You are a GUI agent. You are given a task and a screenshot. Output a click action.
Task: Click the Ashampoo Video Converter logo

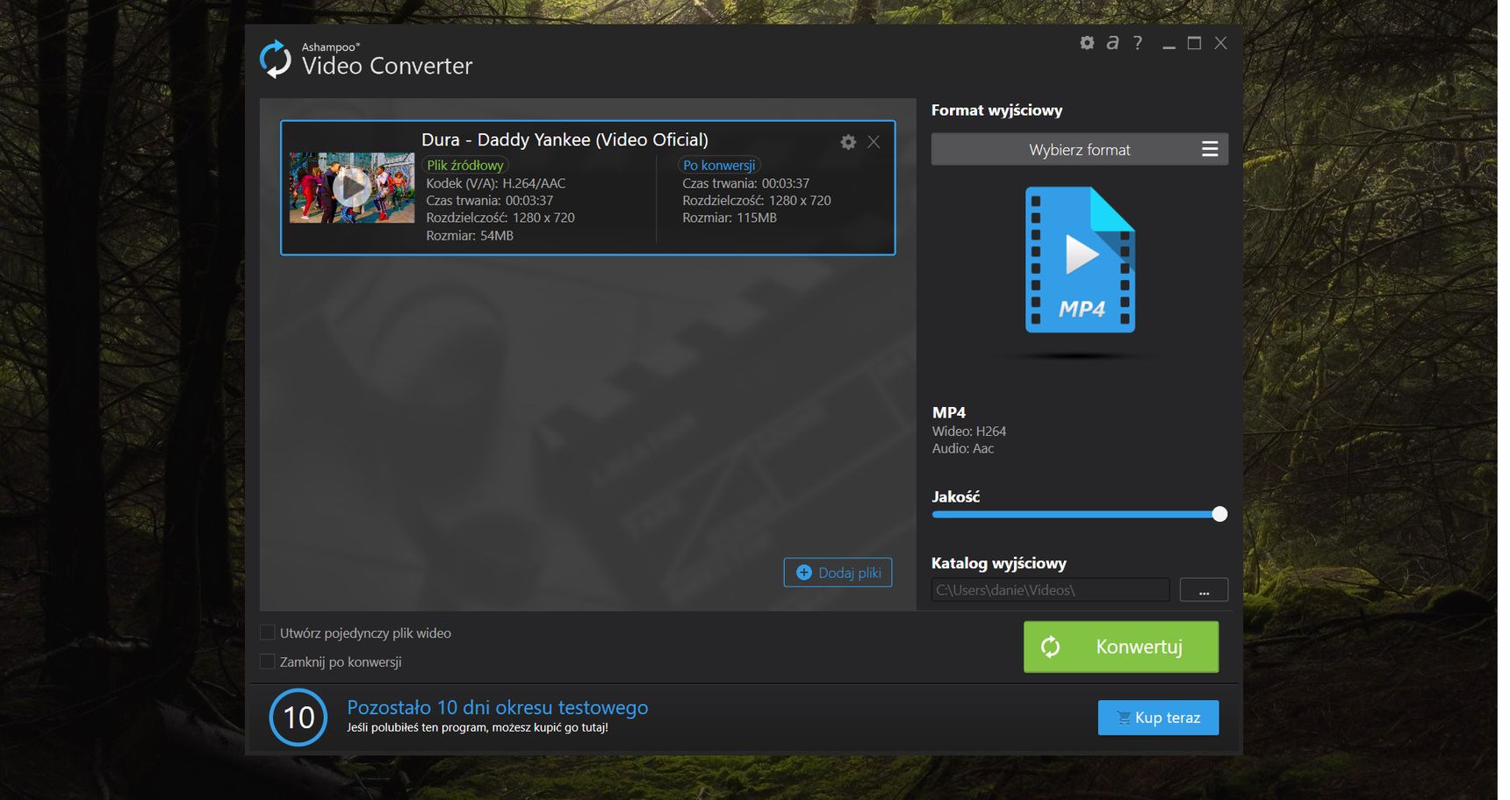tap(276, 59)
